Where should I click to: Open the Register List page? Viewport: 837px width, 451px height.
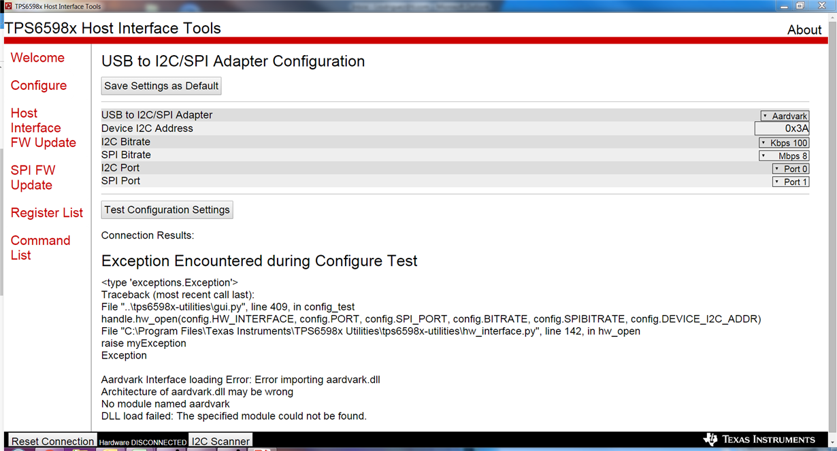[47, 213]
